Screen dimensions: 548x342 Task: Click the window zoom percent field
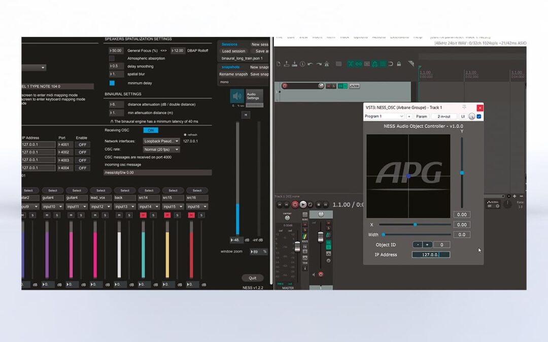[x=259, y=252]
